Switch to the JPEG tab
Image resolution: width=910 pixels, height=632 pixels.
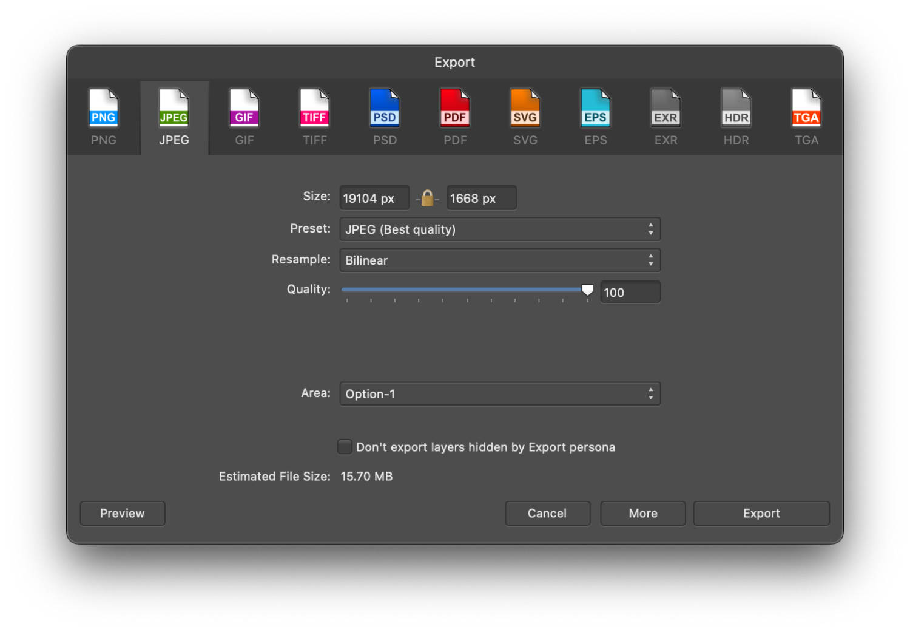coord(174,115)
